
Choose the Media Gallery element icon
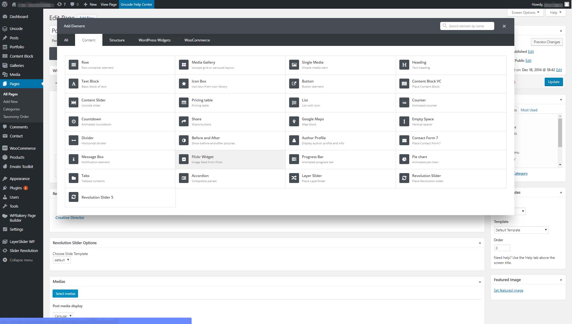(x=184, y=65)
